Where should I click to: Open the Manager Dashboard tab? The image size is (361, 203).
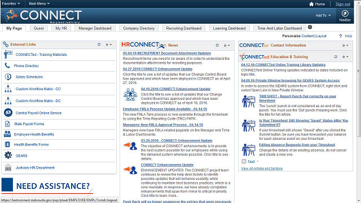coord(95,28)
